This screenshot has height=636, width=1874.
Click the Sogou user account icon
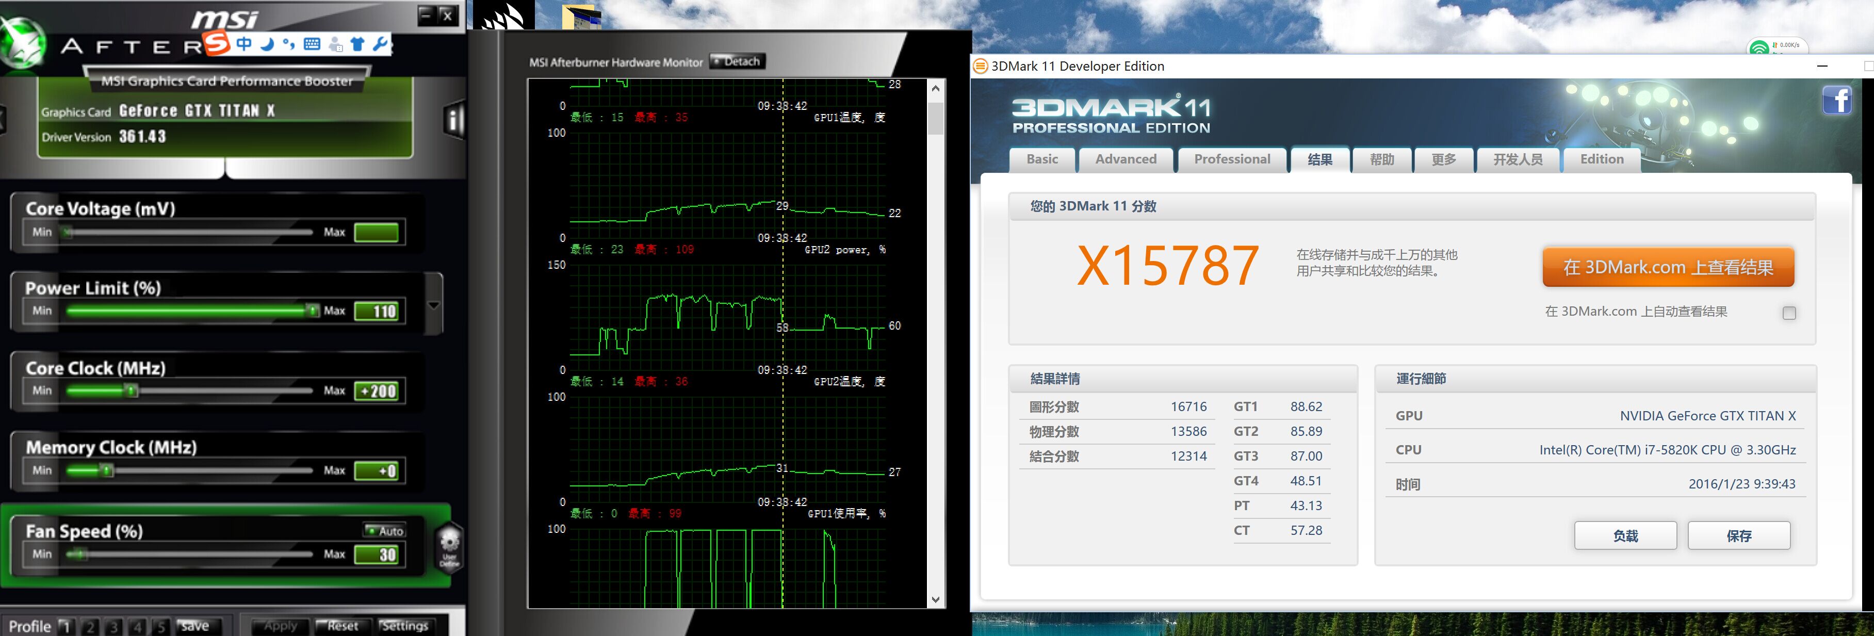pos(335,44)
